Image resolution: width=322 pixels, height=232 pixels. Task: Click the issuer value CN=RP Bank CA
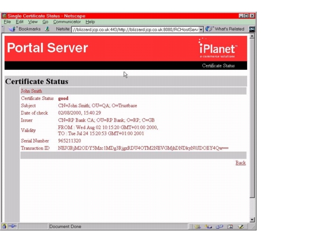coord(107,120)
